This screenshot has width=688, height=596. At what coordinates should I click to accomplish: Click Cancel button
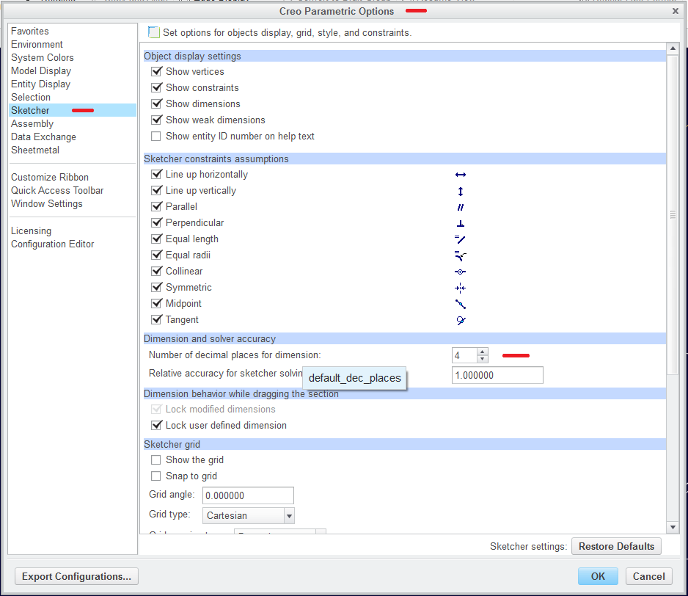(648, 577)
